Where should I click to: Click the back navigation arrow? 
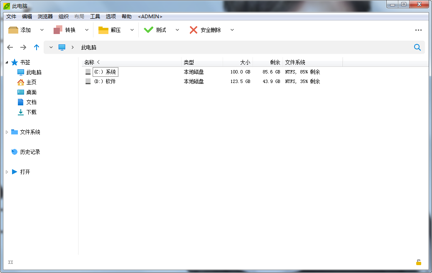[10, 47]
